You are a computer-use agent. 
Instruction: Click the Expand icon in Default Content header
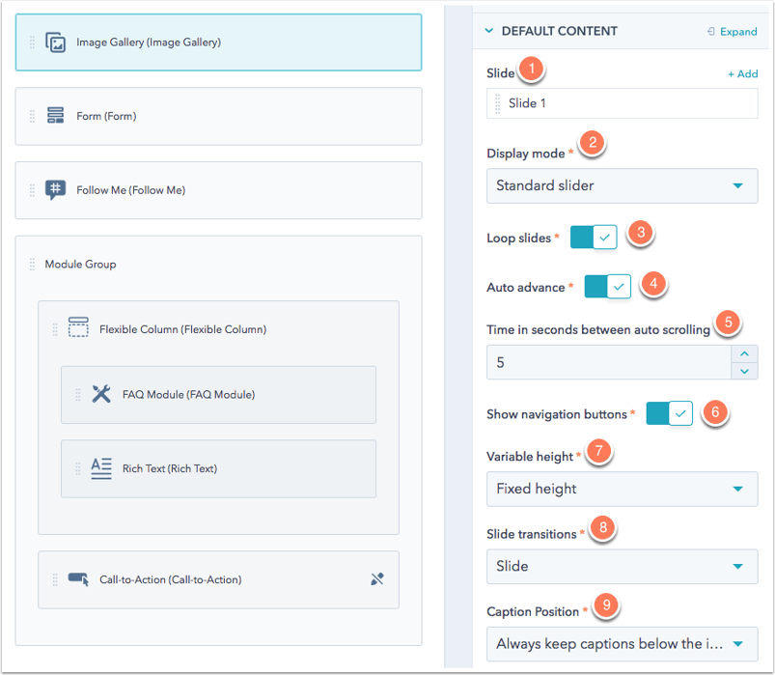(710, 32)
